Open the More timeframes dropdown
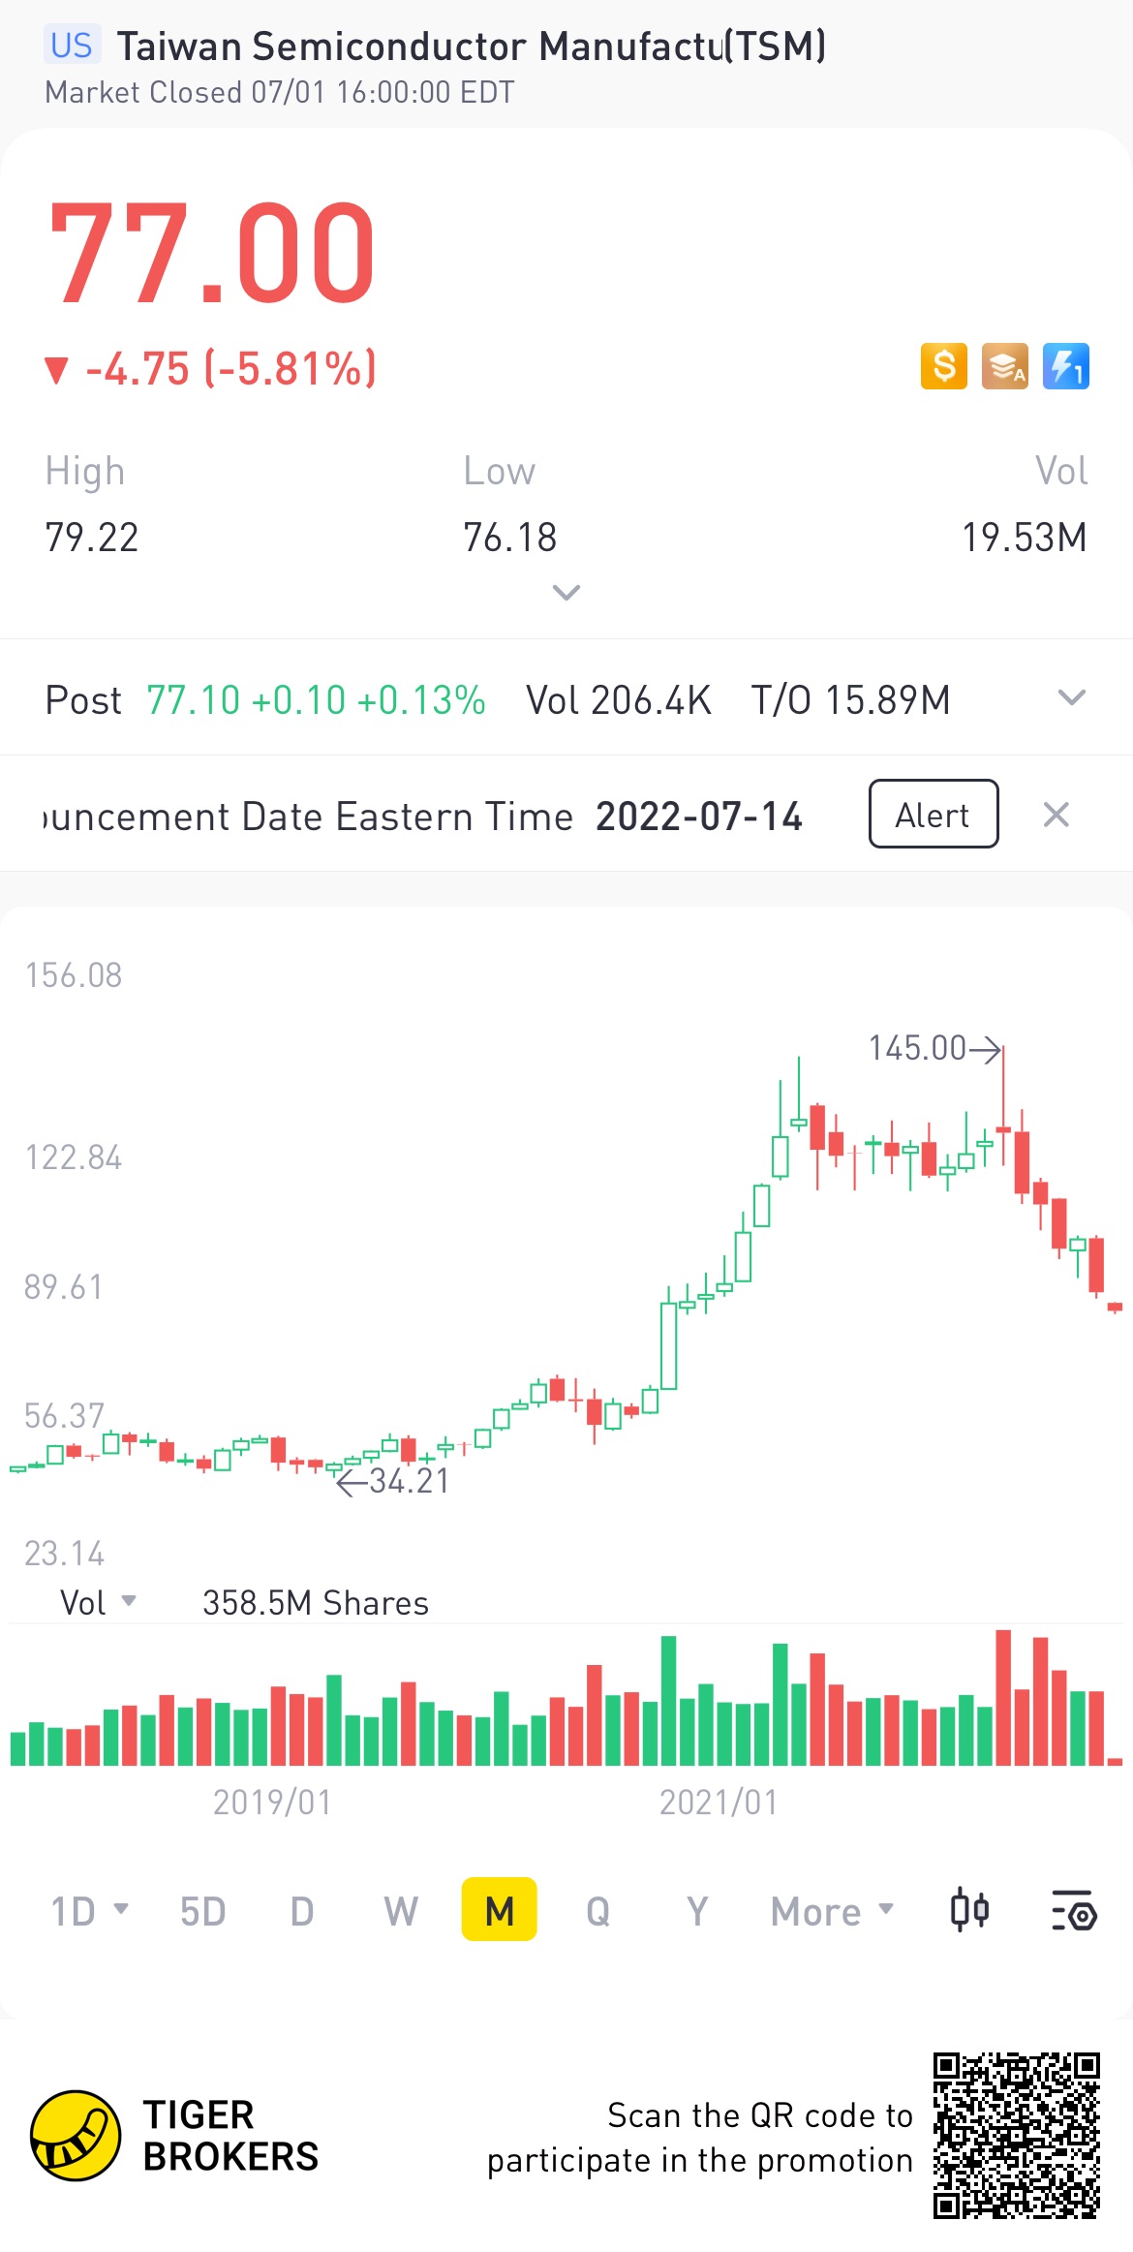1133x2252 pixels. click(x=831, y=1911)
